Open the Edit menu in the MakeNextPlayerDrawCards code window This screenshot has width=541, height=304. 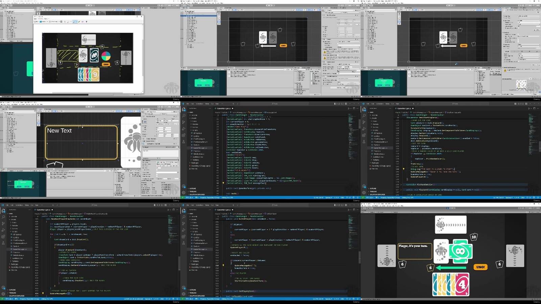[x=12, y=205]
